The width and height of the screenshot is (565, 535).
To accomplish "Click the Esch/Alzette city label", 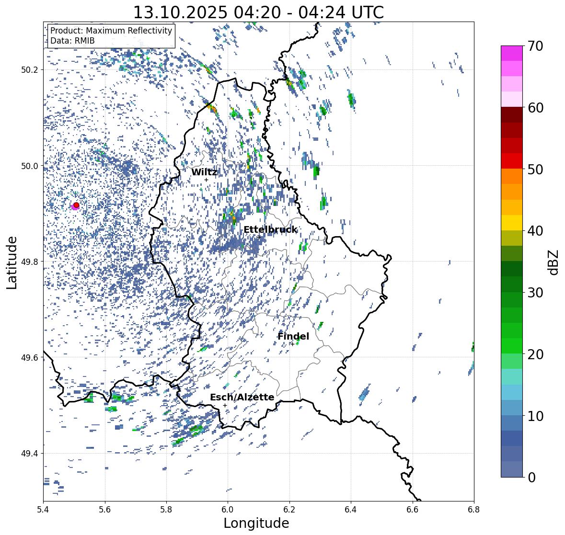I will coord(242,397).
